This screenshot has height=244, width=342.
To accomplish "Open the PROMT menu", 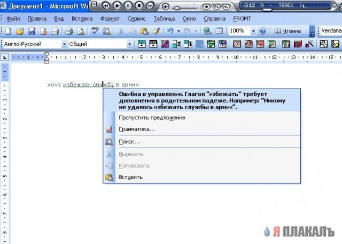I will [x=242, y=19].
